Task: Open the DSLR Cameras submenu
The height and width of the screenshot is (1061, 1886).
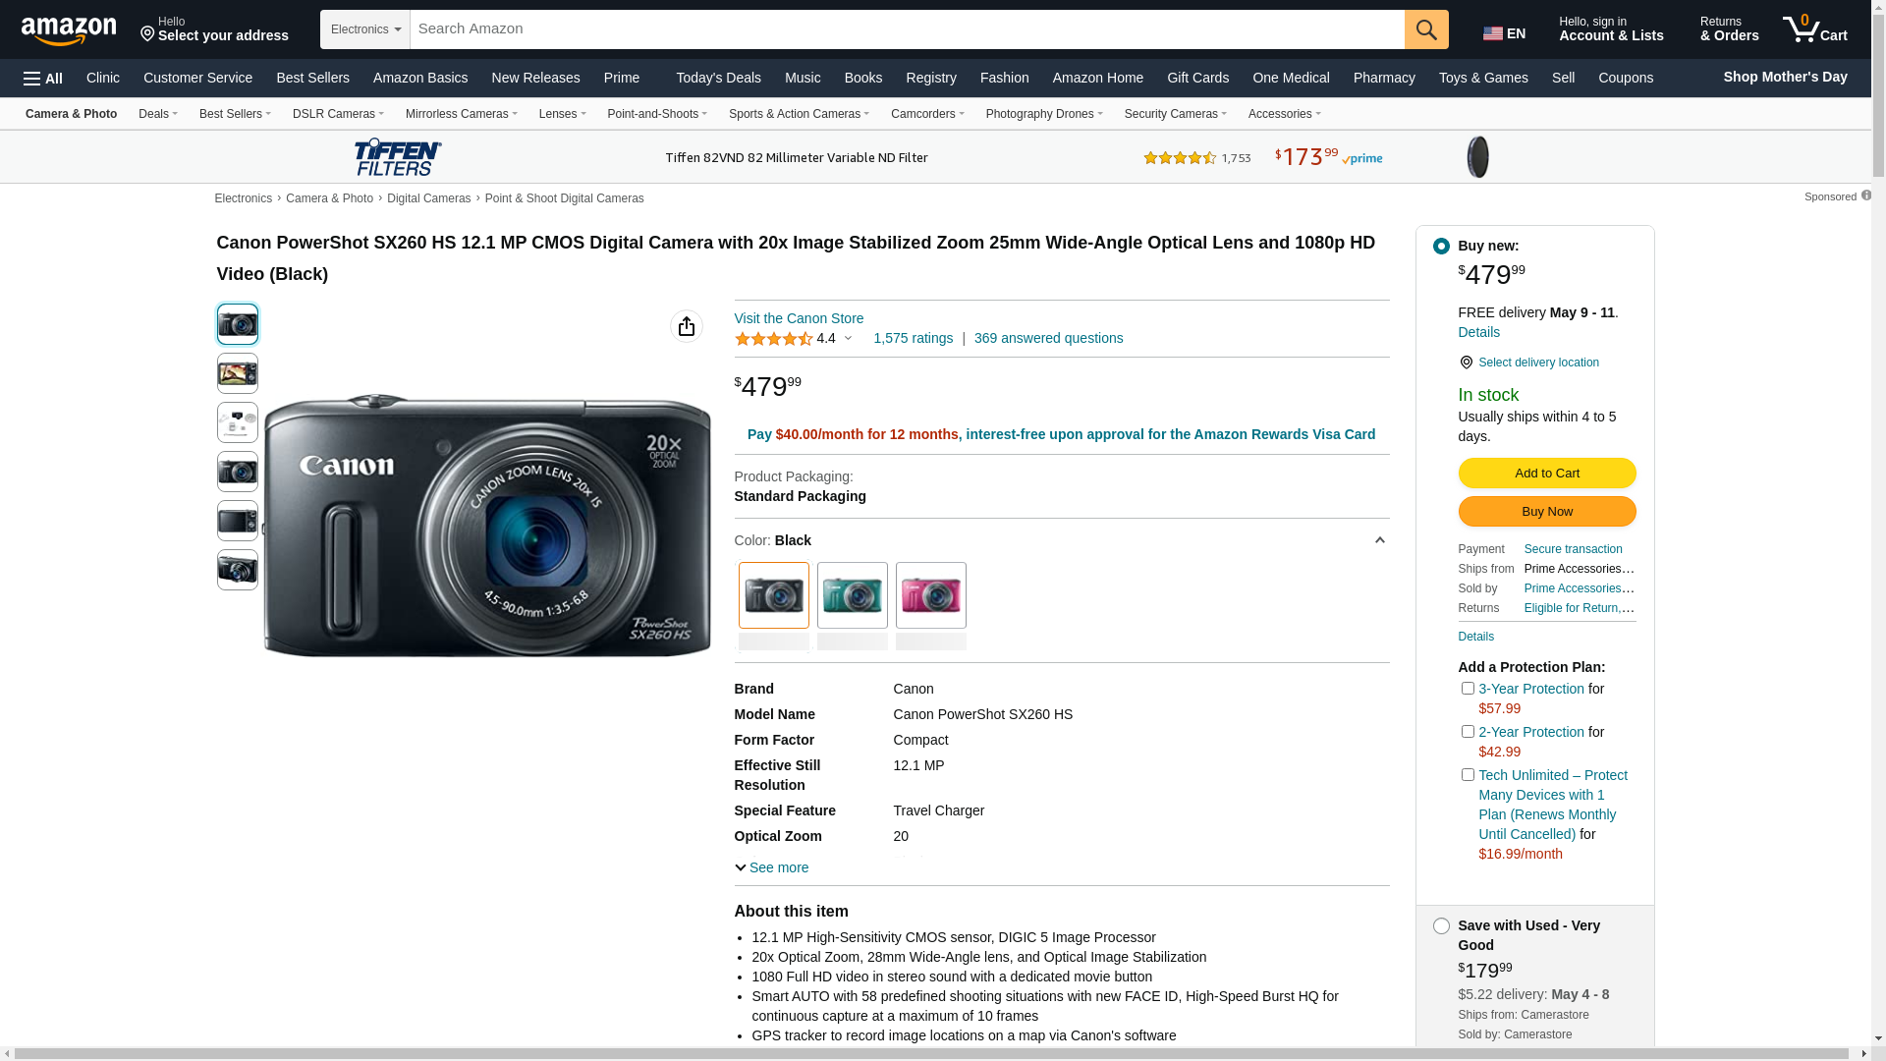Action: click(x=338, y=114)
